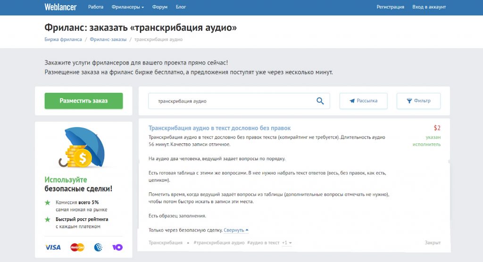Click the Есть образец заполнения line
Image resolution: width=483 pixels, height=262 pixels.
click(x=177, y=216)
